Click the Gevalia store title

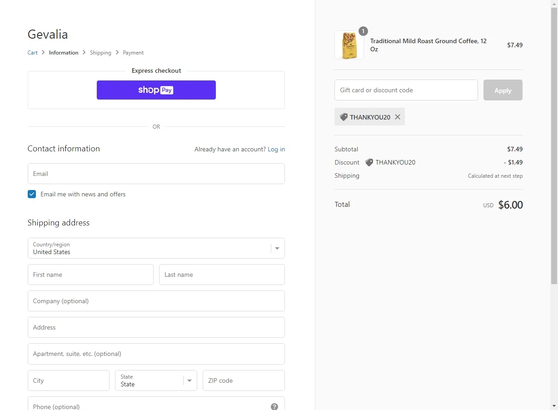(48, 34)
